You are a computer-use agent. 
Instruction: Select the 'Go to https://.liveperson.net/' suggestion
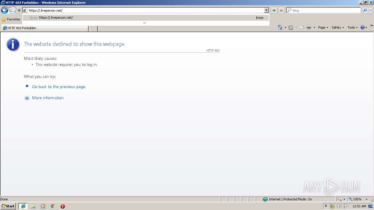tap(146, 18)
